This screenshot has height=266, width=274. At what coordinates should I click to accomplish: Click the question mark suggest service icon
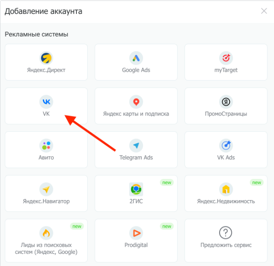tap(225, 233)
